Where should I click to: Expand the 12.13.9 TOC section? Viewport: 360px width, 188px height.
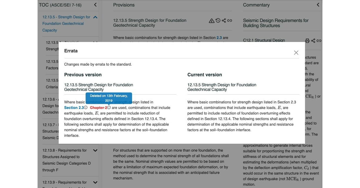pos(95,182)
